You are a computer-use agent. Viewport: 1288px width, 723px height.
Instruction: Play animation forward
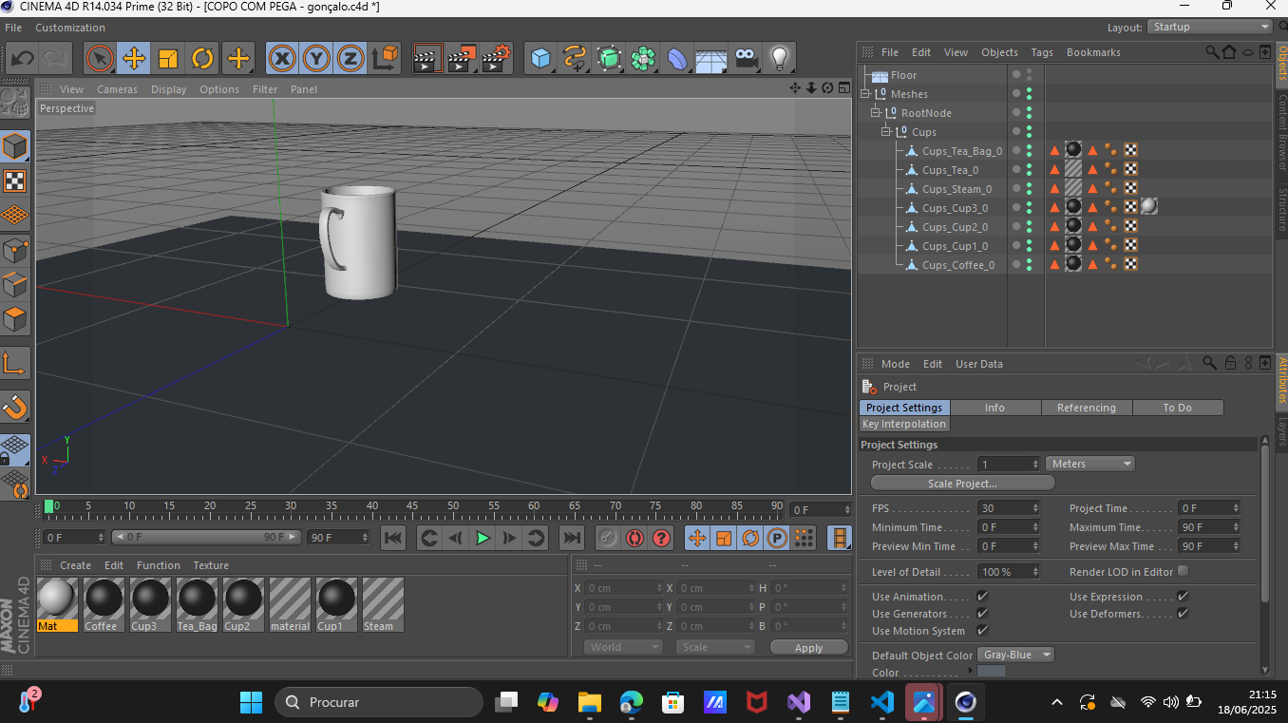point(483,538)
